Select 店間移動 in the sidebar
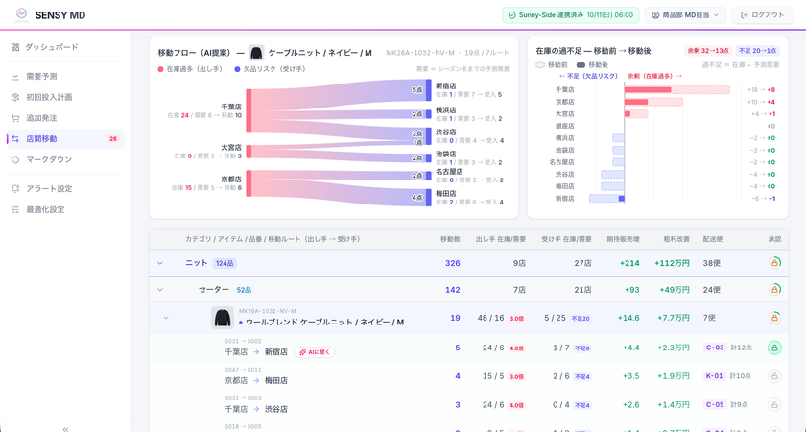806x432 pixels. point(65,139)
